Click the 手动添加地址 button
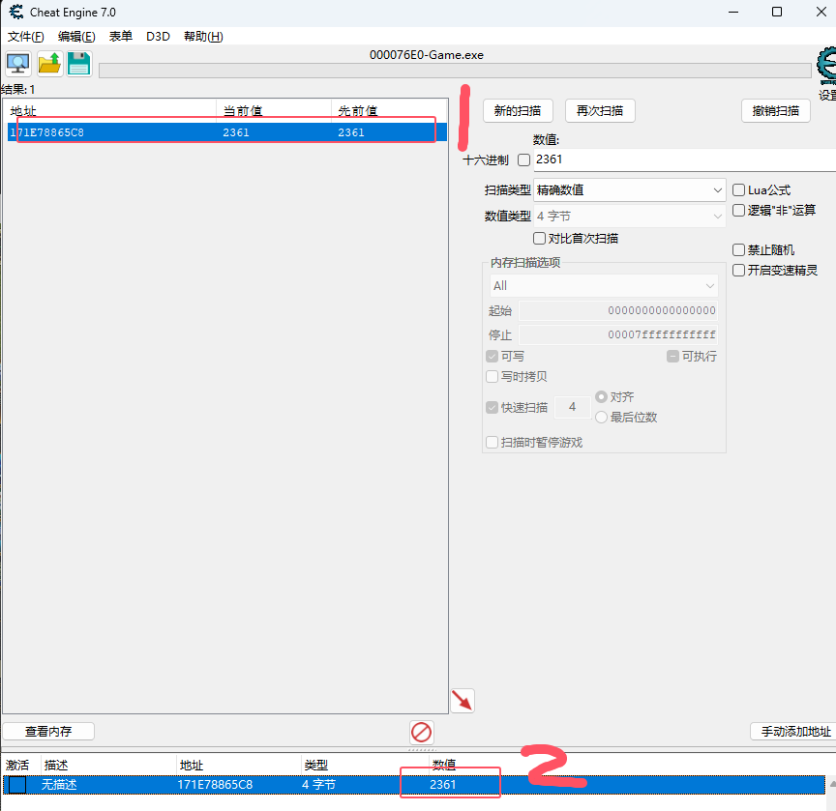 point(793,731)
